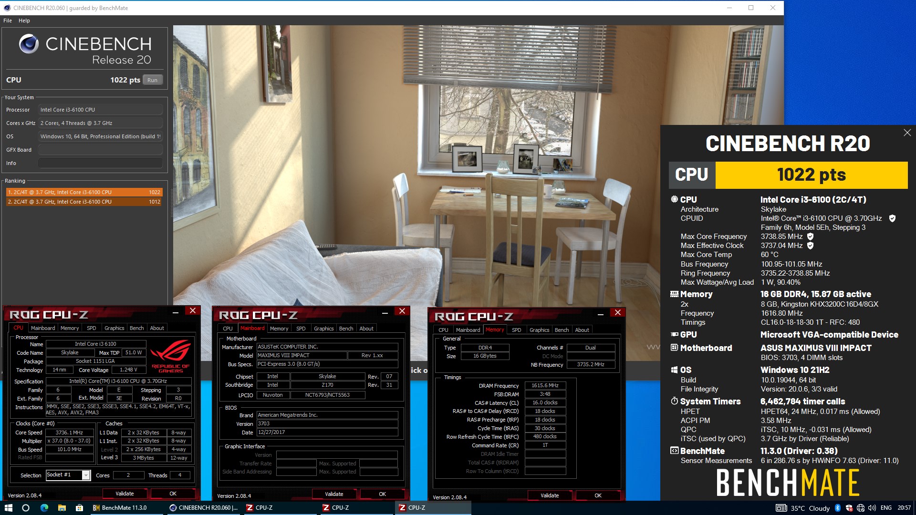Select the first ranking entry with score 1022
The image size is (916, 515).
click(84, 192)
